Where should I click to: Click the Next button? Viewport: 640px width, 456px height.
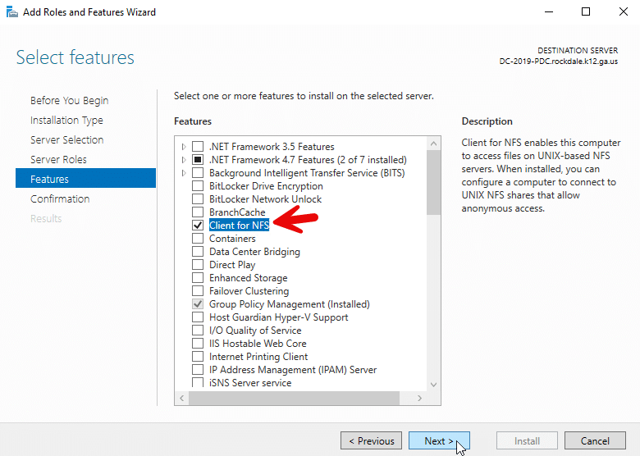439,441
